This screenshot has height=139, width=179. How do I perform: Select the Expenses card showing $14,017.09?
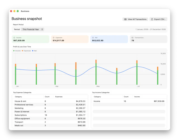click(x=70, y=39)
